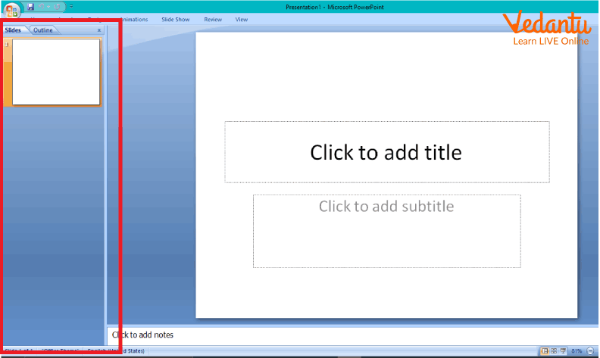Image resolution: width=600 pixels, height=358 pixels.
Task: Click the Redo icon in Quick Access
Action: click(56, 6)
